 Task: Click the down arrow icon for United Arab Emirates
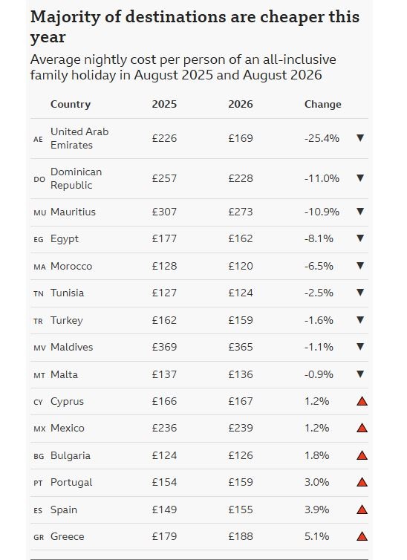click(x=360, y=138)
